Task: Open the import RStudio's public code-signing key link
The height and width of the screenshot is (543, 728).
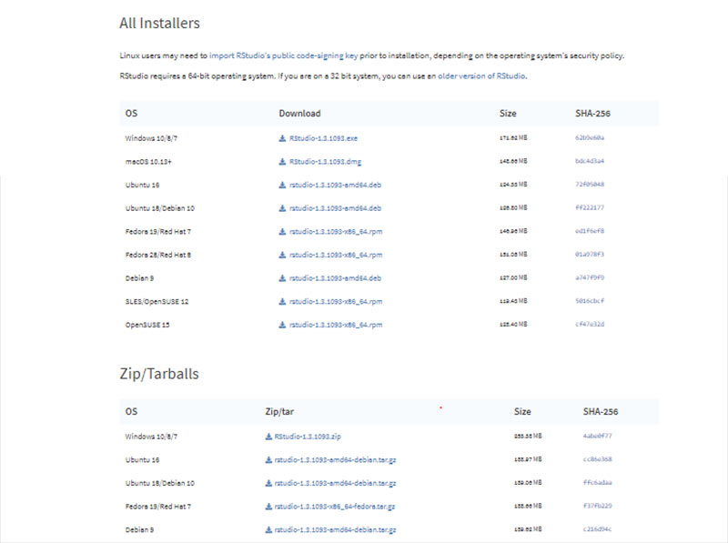Action: point(283,55)
